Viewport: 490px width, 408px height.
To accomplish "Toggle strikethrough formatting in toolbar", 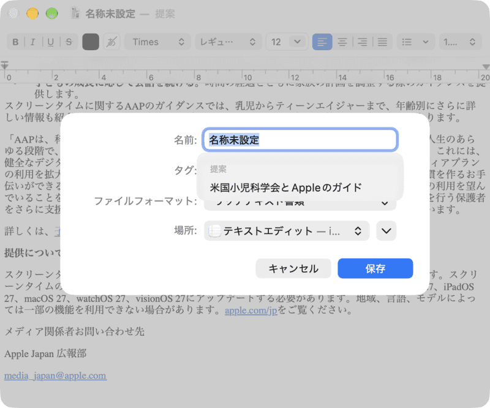I will 69,42.
